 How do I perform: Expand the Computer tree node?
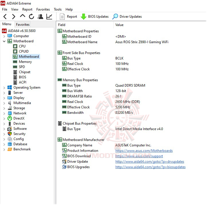pyautogui.click(x=4, y=36)
